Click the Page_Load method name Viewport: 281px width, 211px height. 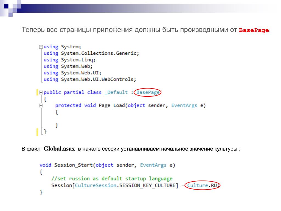[x=112, y=105]
